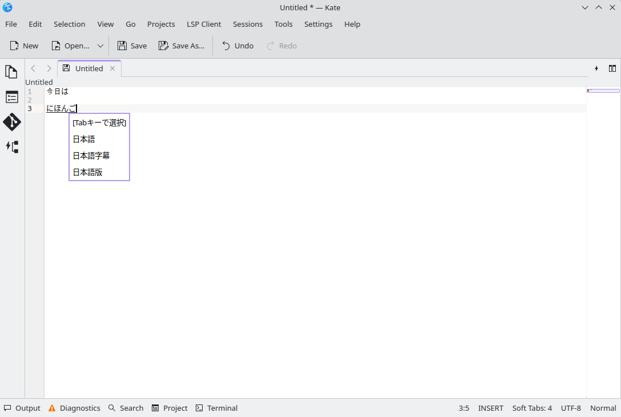
Task: Click the [Tabキーで選択] hint row
Action: 99,123
